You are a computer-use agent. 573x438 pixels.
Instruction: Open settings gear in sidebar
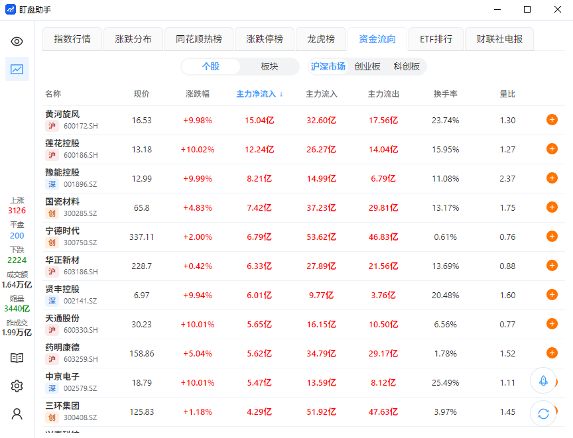click(17, 386)
